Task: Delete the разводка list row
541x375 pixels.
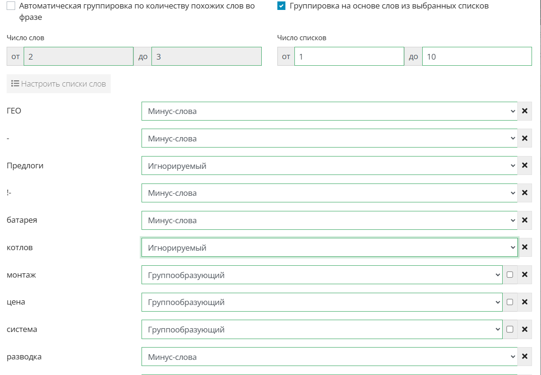Action: tap(524, 357)
